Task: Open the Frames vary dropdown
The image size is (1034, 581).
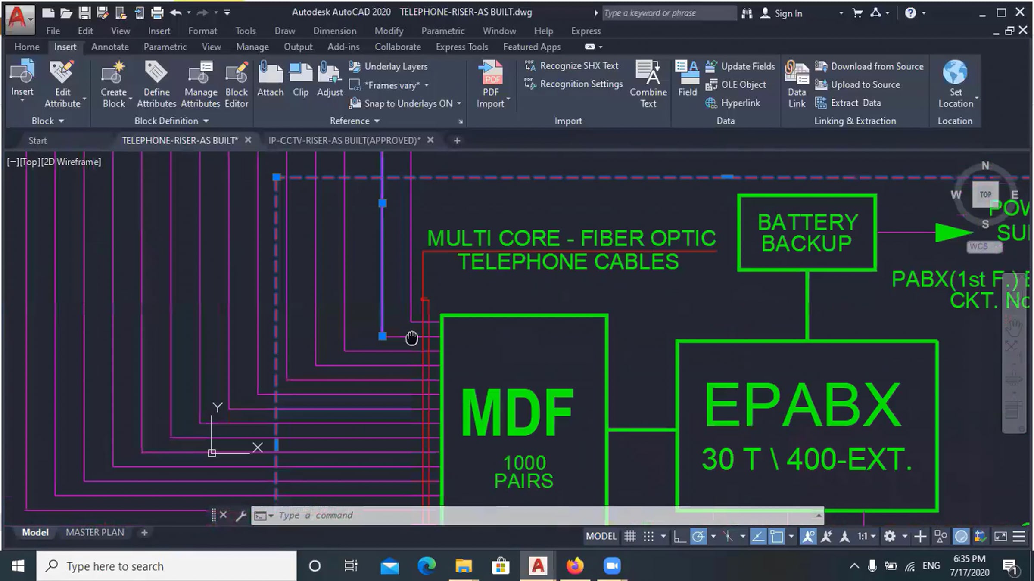Action: pyautogui.click(x=426, y=85)
